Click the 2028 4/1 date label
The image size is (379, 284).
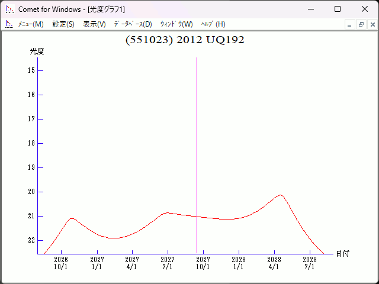pos(274,263)
